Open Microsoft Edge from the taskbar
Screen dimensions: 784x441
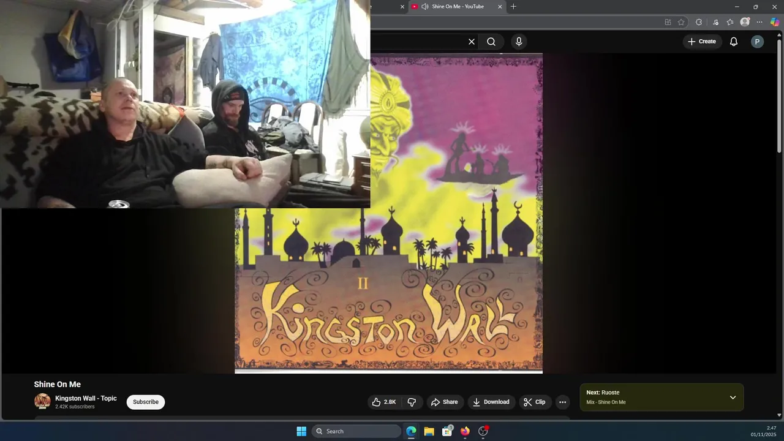click(x=411, y=431)
